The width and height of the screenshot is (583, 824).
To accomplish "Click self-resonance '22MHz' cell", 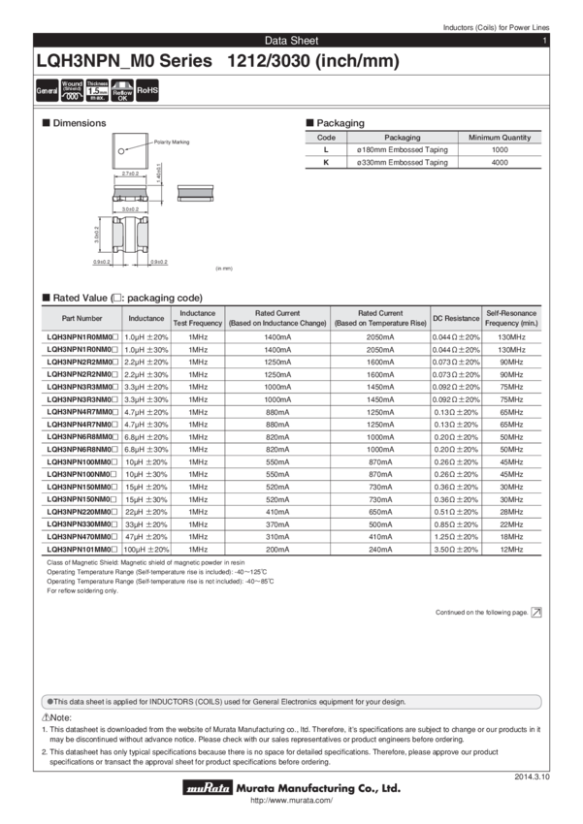I will (511, 524).
